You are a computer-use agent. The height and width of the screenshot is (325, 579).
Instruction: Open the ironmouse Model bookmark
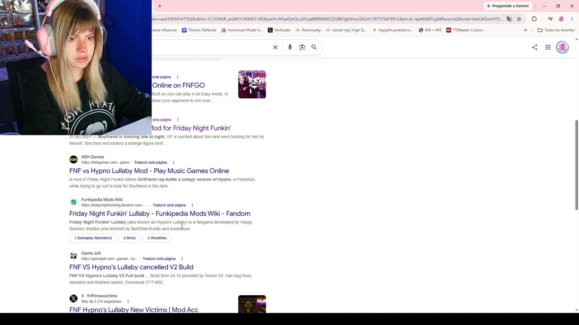coord(242,30)
